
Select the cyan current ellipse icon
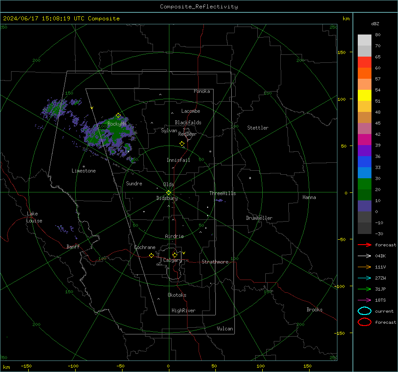pos(364,311)
